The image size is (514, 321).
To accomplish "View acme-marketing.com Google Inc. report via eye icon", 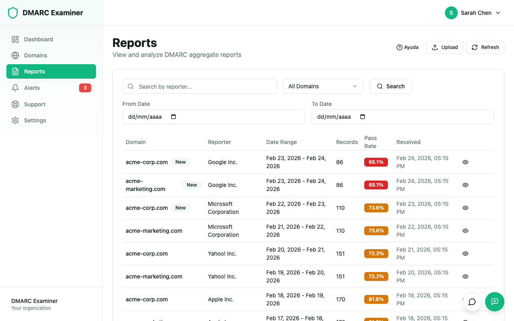I will [x=465, y=185].
